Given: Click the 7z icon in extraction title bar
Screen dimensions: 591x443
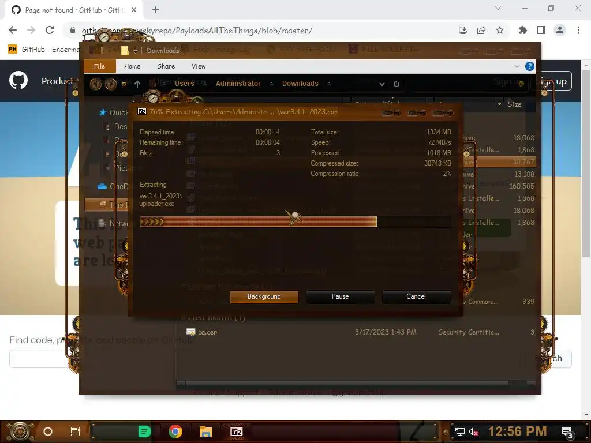Looking at the screenshot, I should point(142,111).
